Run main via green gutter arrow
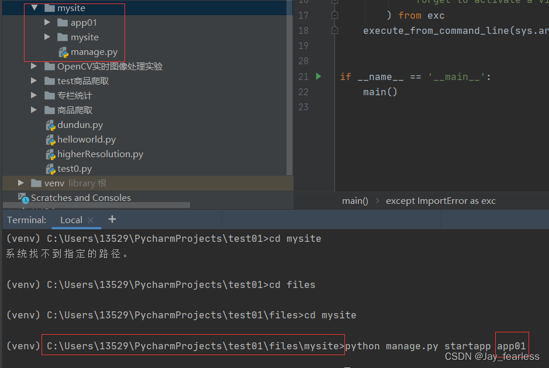This screenshot has height=368, width=549. [x=319, y=77]
